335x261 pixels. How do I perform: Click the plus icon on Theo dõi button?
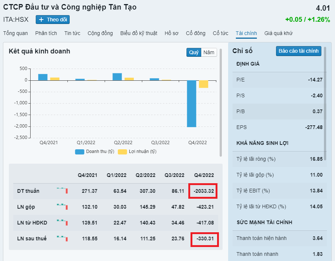coord(41,20)
